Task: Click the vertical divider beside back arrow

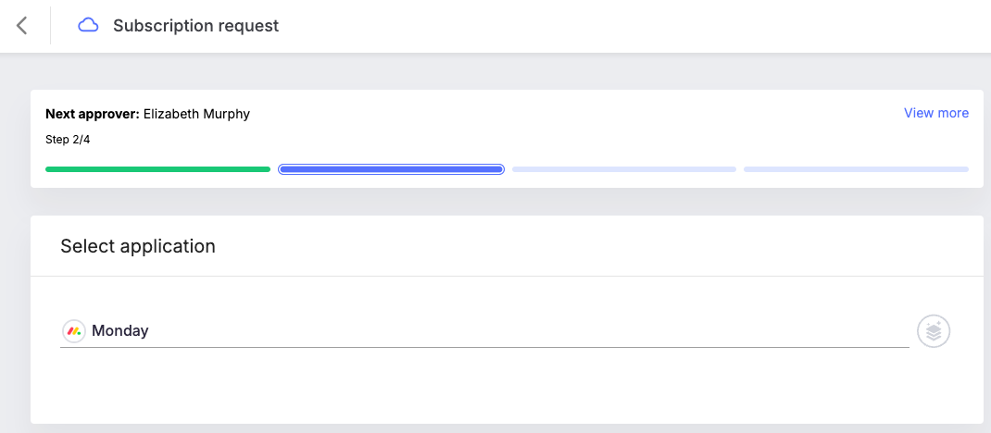Action: click(51, 26)
